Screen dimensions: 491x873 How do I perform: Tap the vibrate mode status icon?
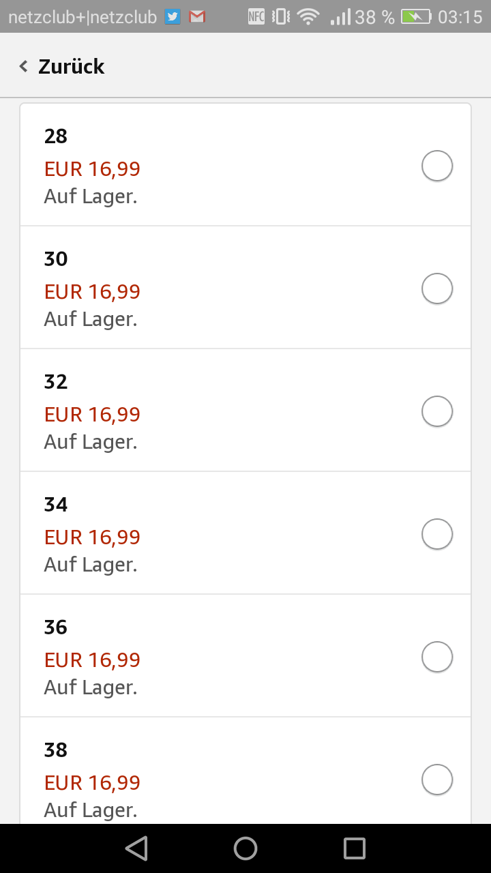click(281, 17)
